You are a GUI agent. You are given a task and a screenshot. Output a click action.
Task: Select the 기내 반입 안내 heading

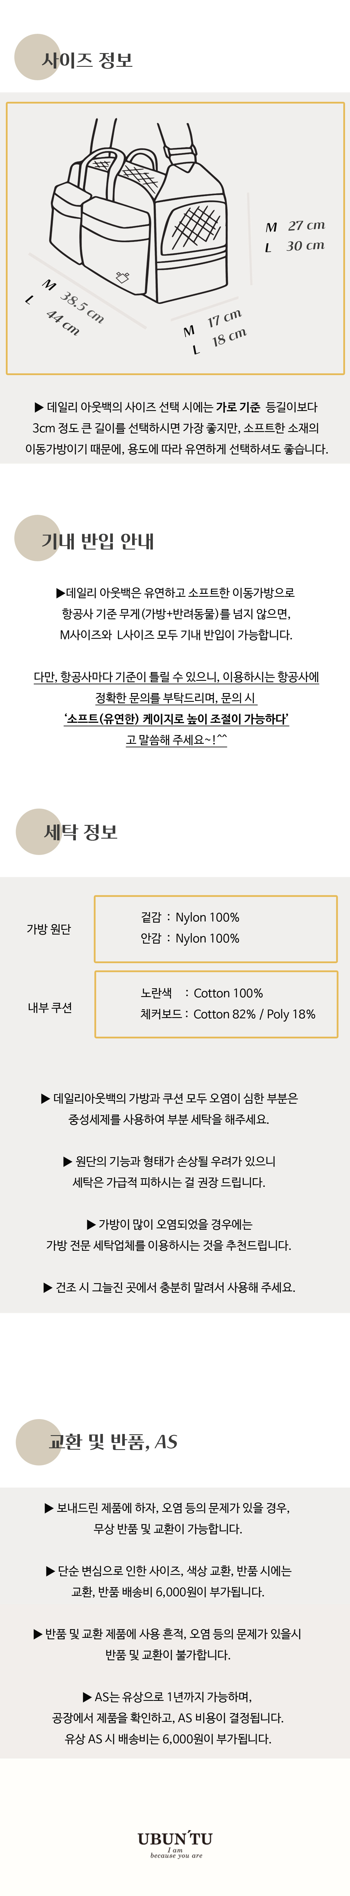click(97, 541)
